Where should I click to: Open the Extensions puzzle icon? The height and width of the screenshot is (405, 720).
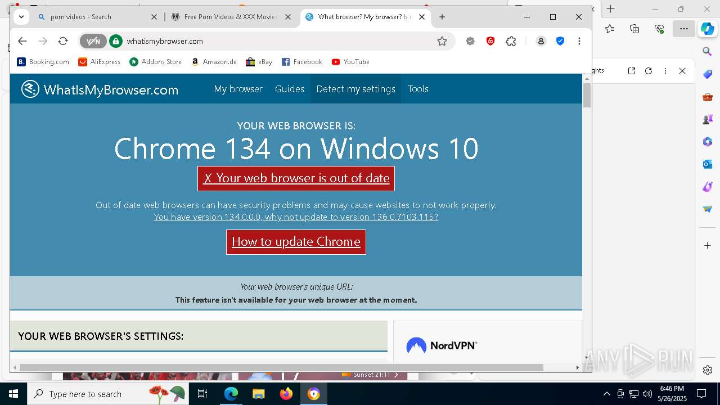click(511, 41)
